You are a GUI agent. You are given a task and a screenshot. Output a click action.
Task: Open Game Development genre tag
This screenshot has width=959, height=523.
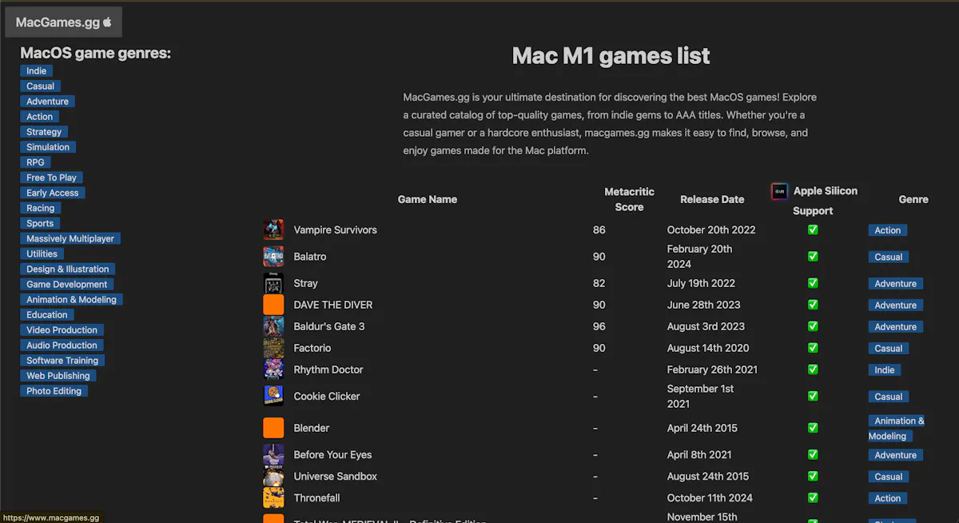click(67, 284)
